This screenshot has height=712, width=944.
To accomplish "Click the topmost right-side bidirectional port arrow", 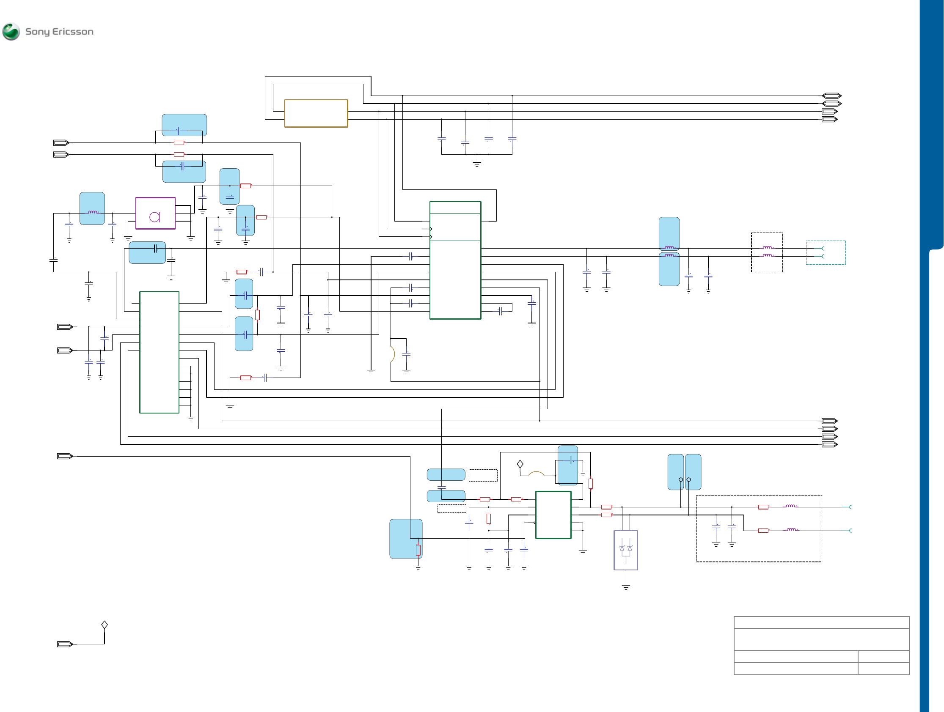I will click(x=831, y=96).
